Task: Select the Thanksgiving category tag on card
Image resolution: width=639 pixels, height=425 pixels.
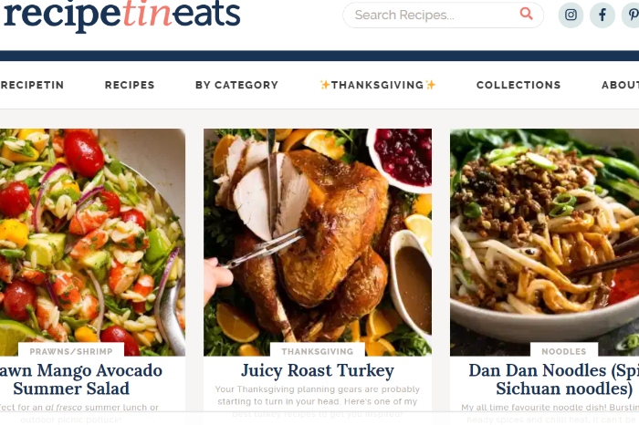Action: click(318, 351)
